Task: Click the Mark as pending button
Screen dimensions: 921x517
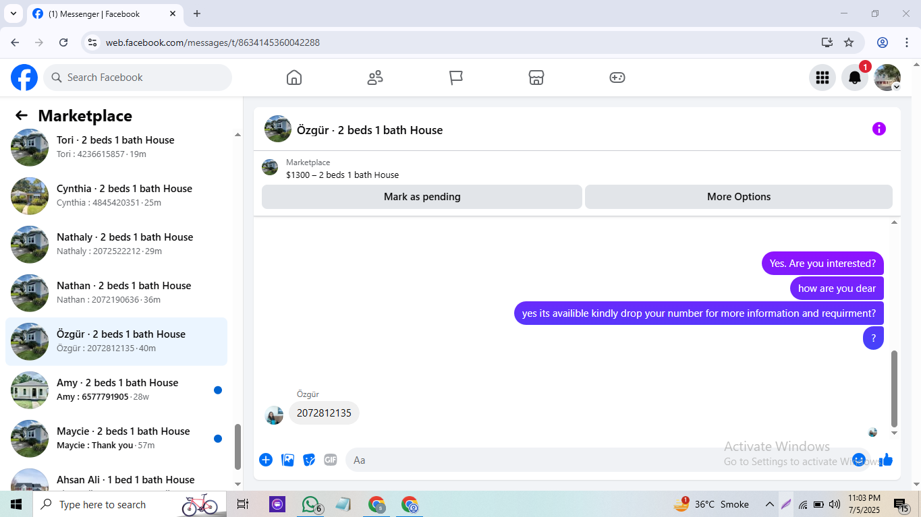Action: click(x=422, y=197)
